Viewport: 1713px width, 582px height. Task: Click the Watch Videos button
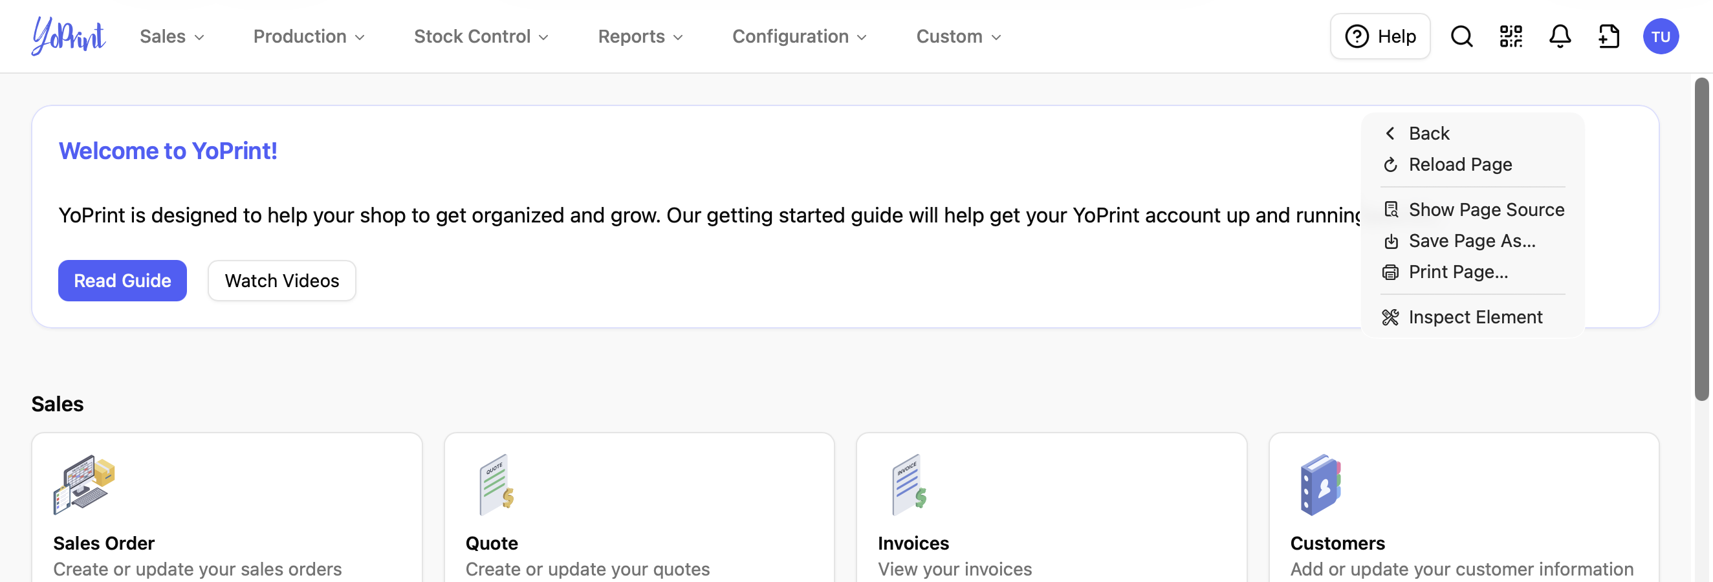[282, 281]
